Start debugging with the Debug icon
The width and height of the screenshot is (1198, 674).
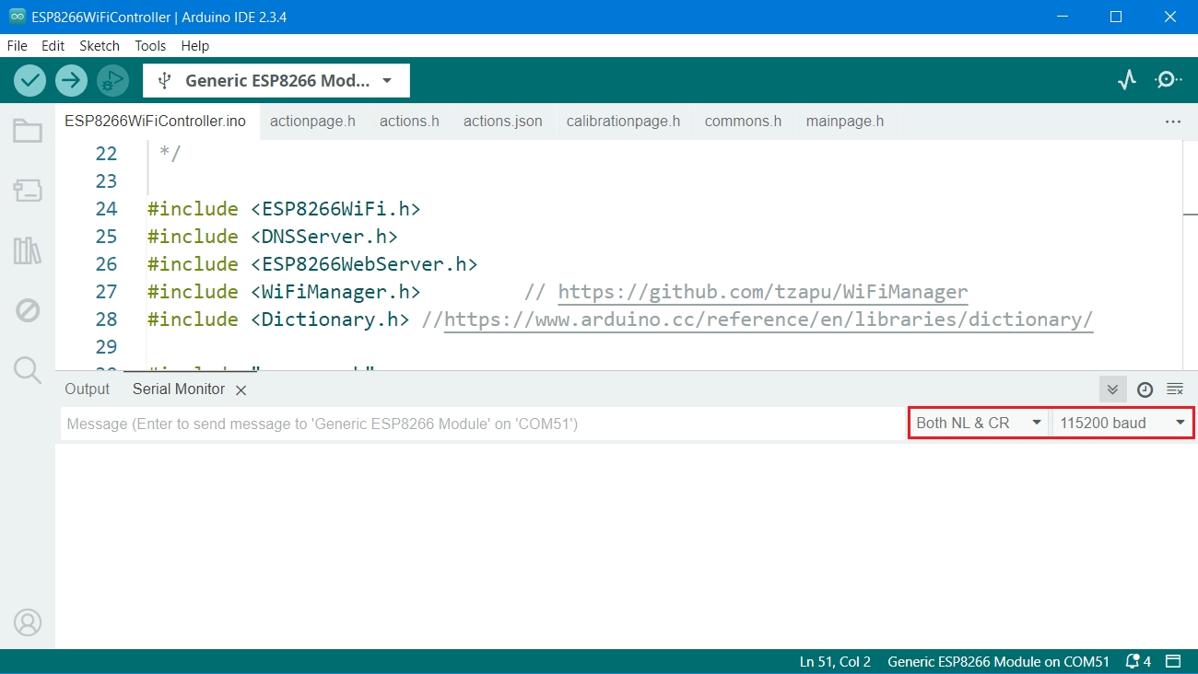[x=112, y=81]
